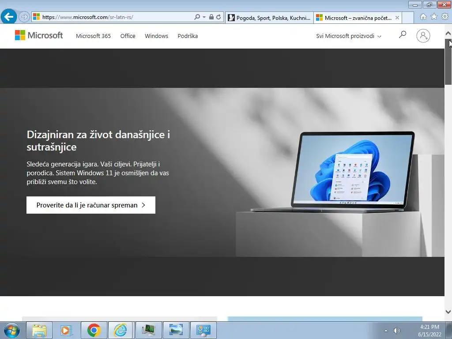
Task: Open the address bar dropdown arrow
Action: (x=204, y=17)
